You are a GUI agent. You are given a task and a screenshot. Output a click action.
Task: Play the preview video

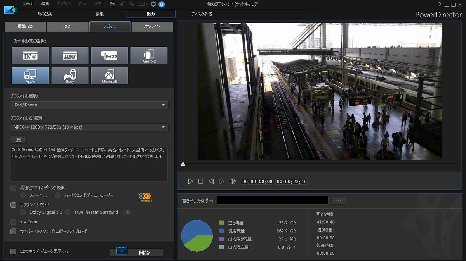pos(190,181)
